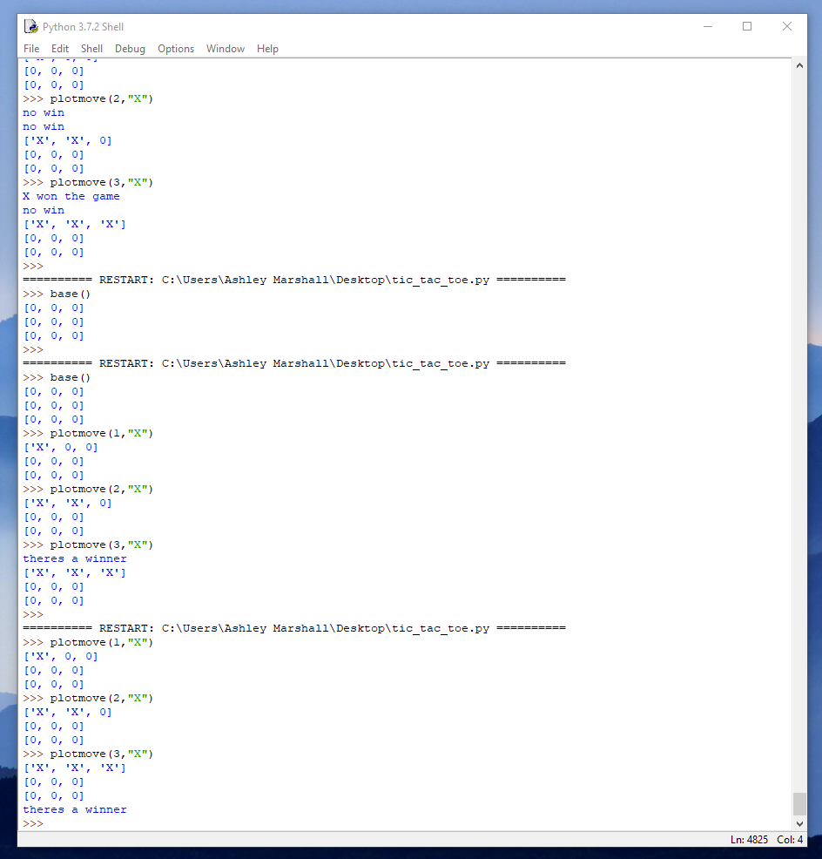Viewport: 822px width, 859px height.
Task: Open the Shell menu
Action: tap(91, 49)
